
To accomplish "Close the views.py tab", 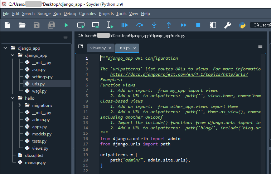I will (110, 48).
